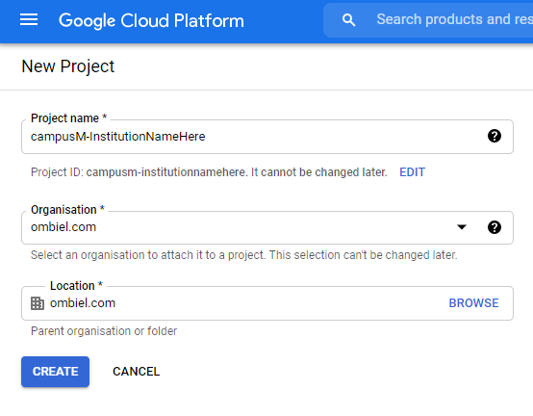Viewport: 533px width, 416px height.
Task: Open the hamburger navigation menu
Action: (x=29, y=19)
